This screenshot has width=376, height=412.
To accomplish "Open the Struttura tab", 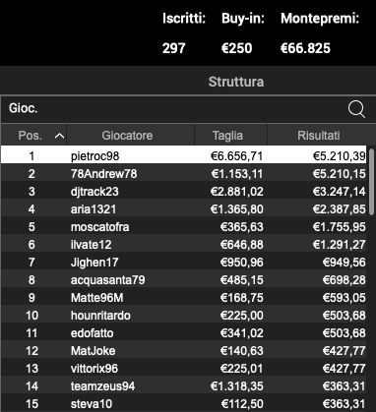I will [x=236, y=82].
